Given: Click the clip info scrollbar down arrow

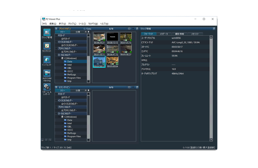Looking at the screenshot, I should (211, 139).
